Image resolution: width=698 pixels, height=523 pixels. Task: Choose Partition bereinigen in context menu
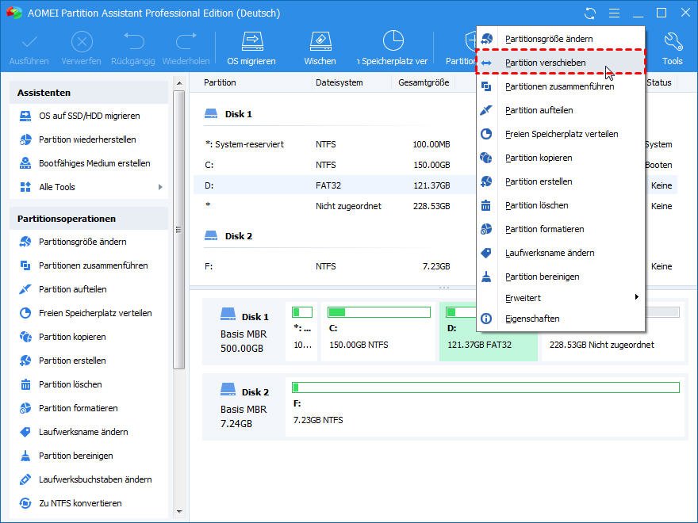point(561,277)
